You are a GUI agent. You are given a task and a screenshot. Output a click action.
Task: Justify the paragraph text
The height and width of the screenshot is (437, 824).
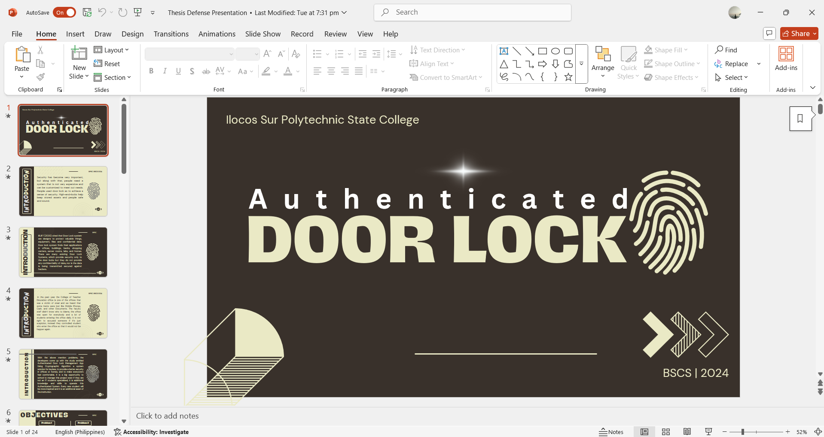click(x=359, y=71)
